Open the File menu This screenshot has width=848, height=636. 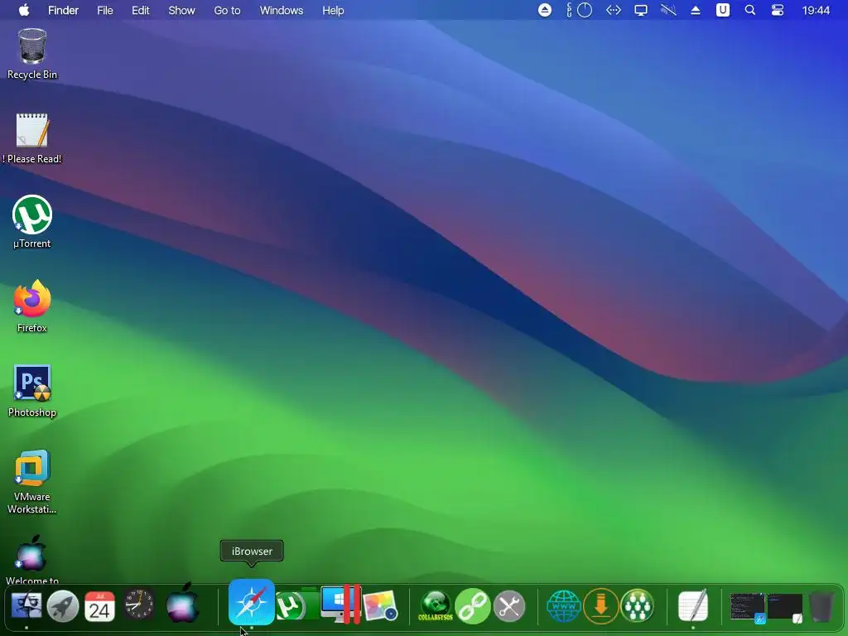tap(105, 10)
